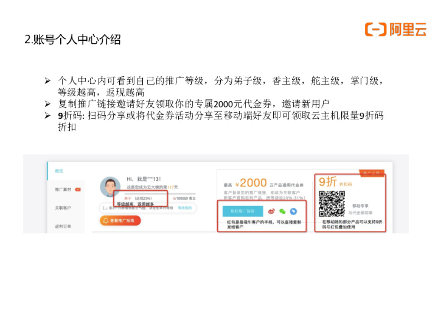Click the ¥2000 voucher amount
438x329 pixels.
pos(251,183)
